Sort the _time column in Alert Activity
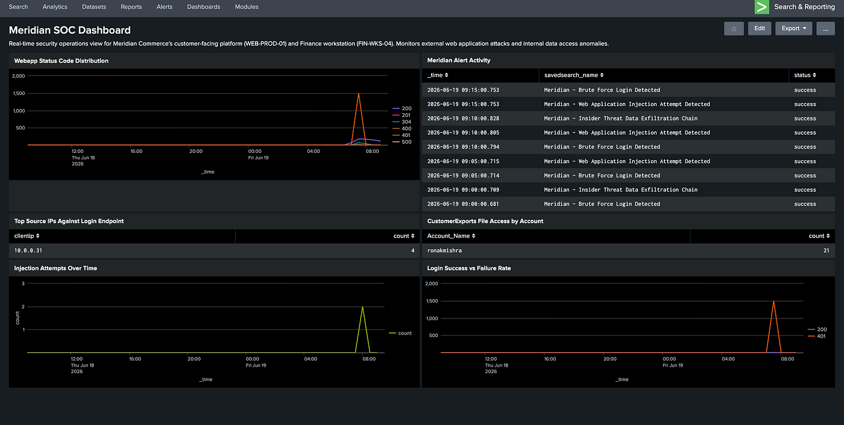Viewport: 844px width, 425px height. coord(437,75)
